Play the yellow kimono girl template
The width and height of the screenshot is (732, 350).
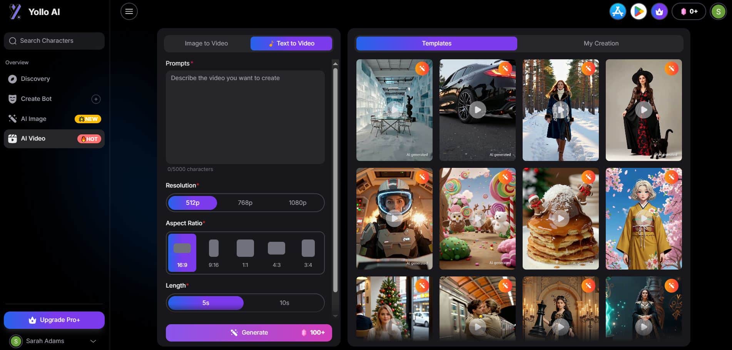pyautogui.click(x=644, y=219)
